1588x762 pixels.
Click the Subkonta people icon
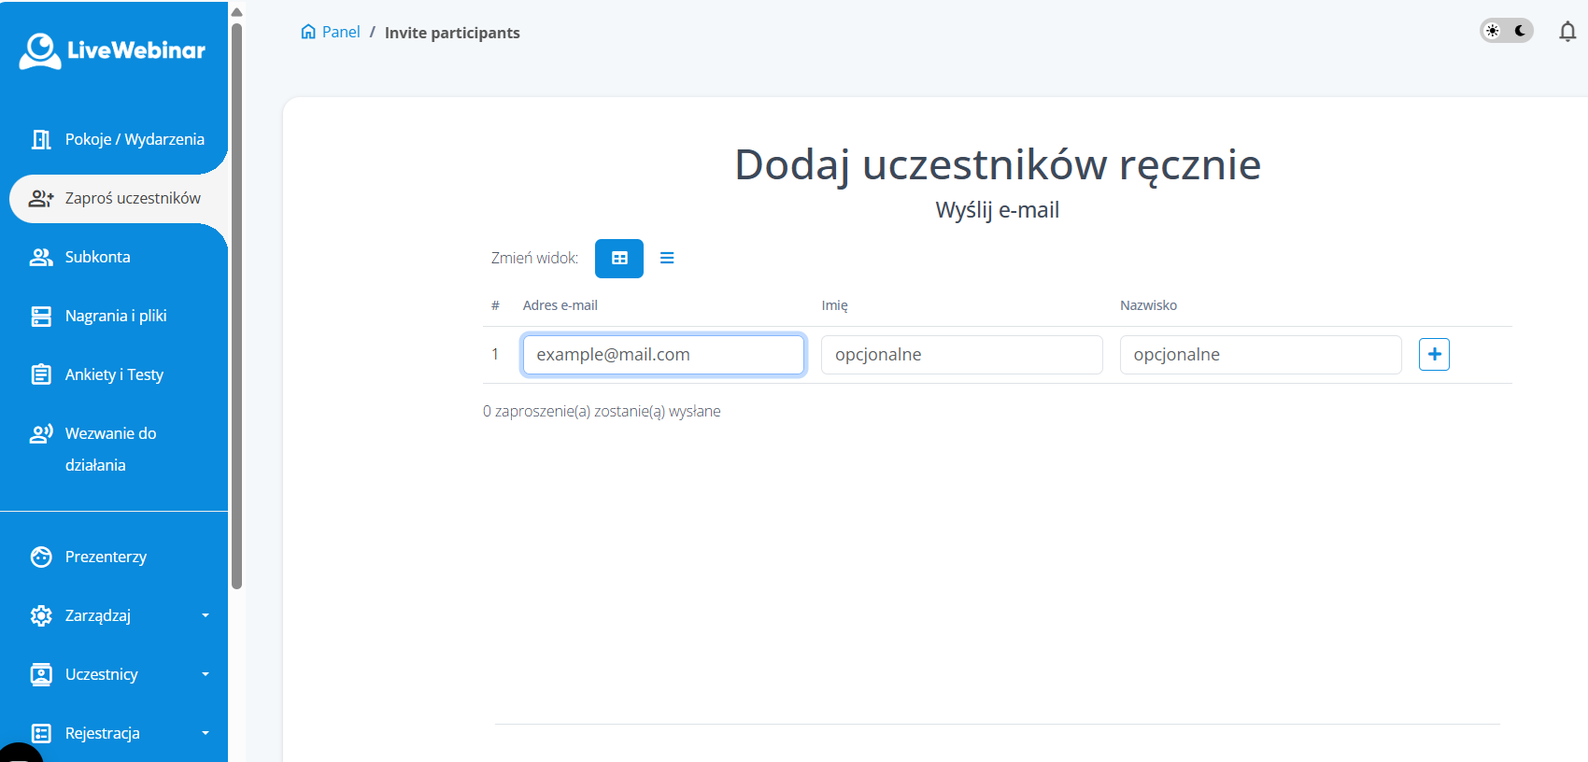(x=41, y=257)
